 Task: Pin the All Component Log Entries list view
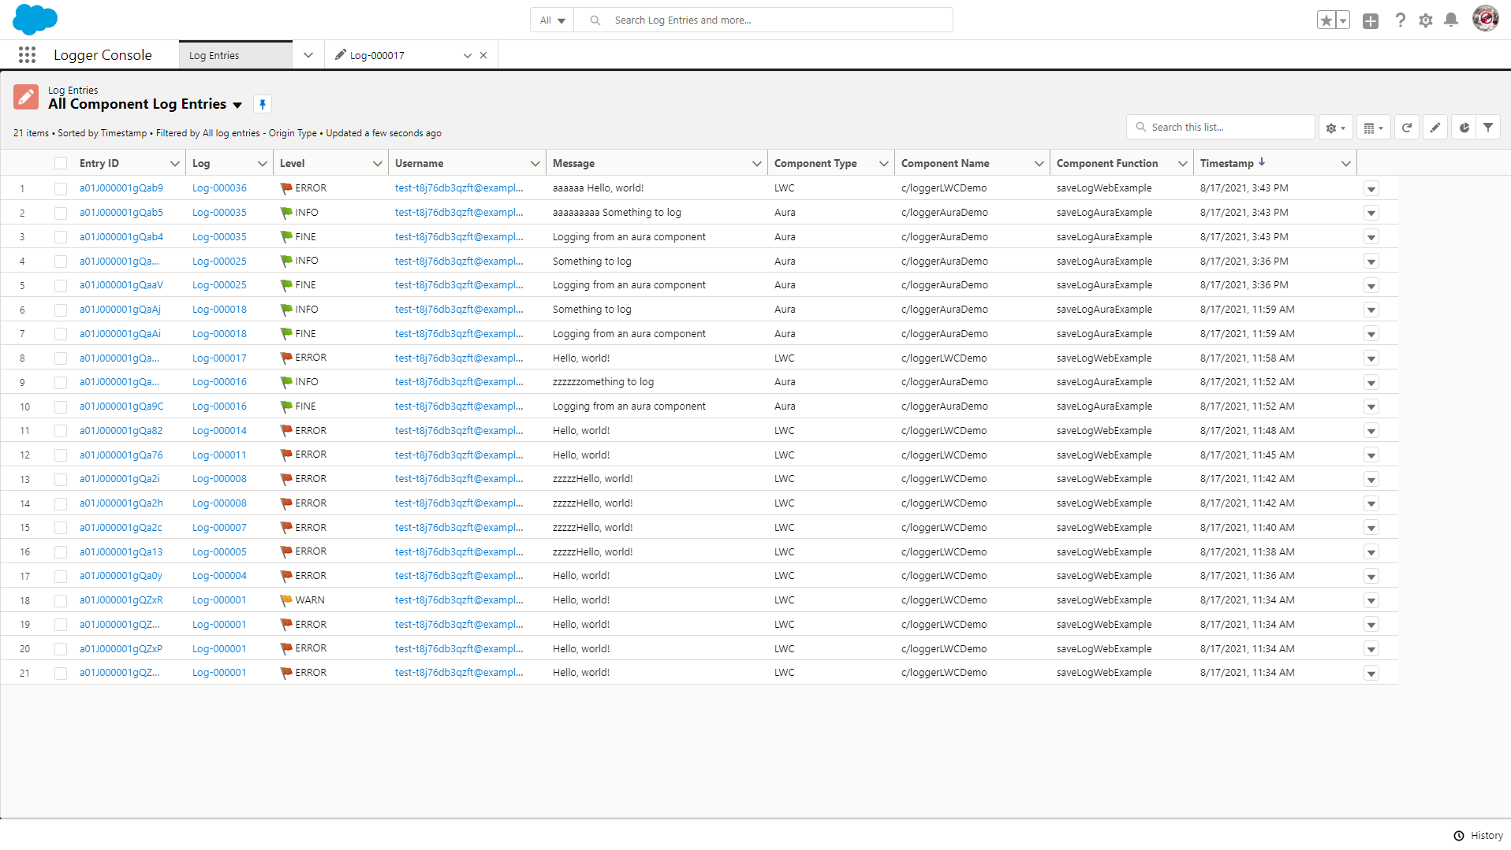(x=263, y=103)
